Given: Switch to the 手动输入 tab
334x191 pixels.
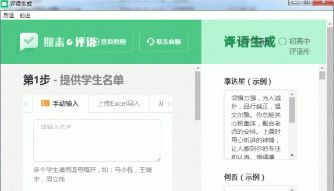Looking at the screenshot, I should coord(60,104).
